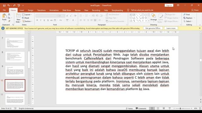Toggle the Comments pane
This screenshot has height=113, width=202.
tap(141, 108)
